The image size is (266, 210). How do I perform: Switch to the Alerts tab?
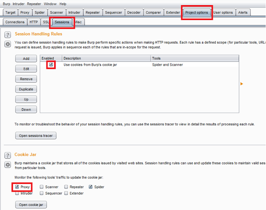[x=243, y=12]
